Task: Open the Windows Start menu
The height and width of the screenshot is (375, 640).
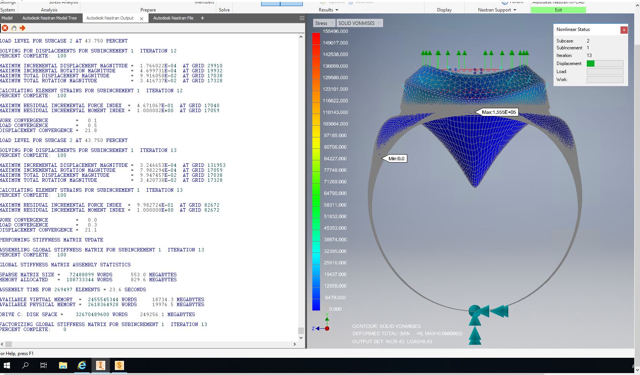Action: point(7,365)
